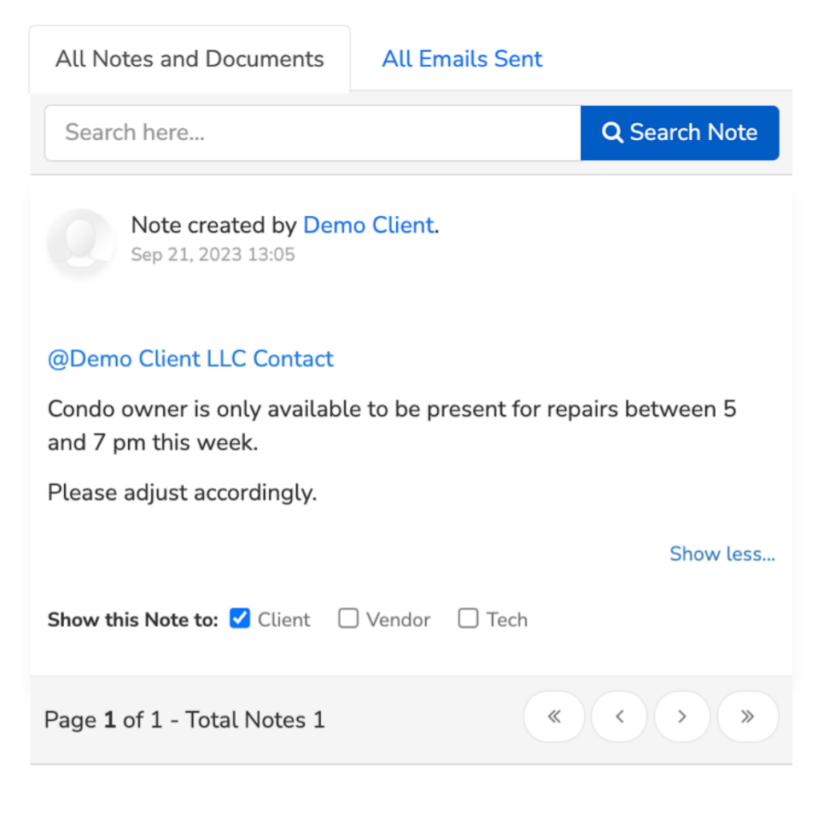Screen dimensions: 818x819
Task: Enable the Tech checkbox
Action: [x=467, y=618]
